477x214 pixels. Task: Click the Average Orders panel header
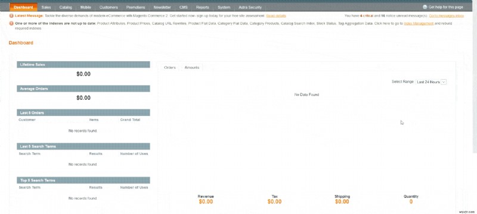[x=83, y=89]
